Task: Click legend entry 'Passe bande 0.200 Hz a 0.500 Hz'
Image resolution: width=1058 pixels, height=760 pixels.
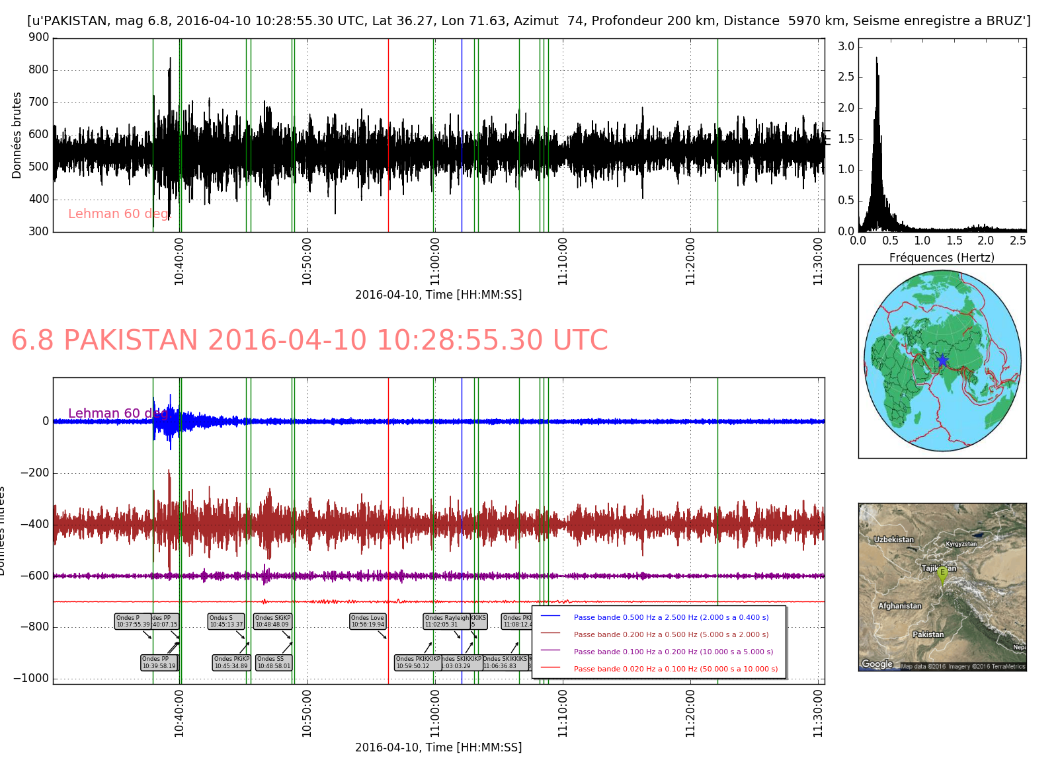Action: [671, 634]
